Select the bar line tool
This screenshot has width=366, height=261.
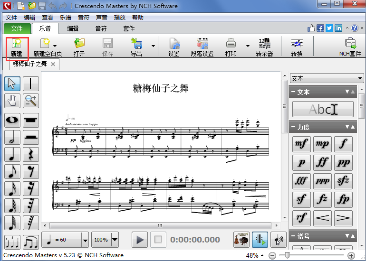tap(31, 84)
